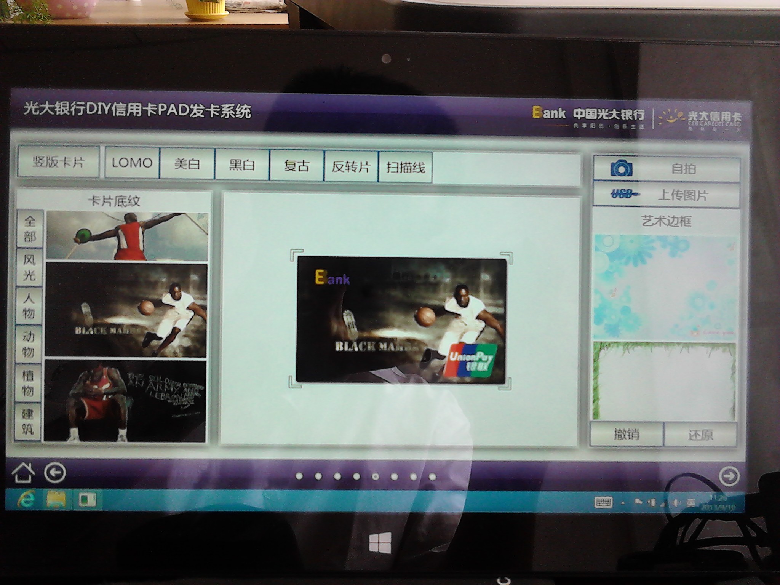This screenshot has height=585, width=780.
Task: Open the volume tray icon
Action: point(677,503)
